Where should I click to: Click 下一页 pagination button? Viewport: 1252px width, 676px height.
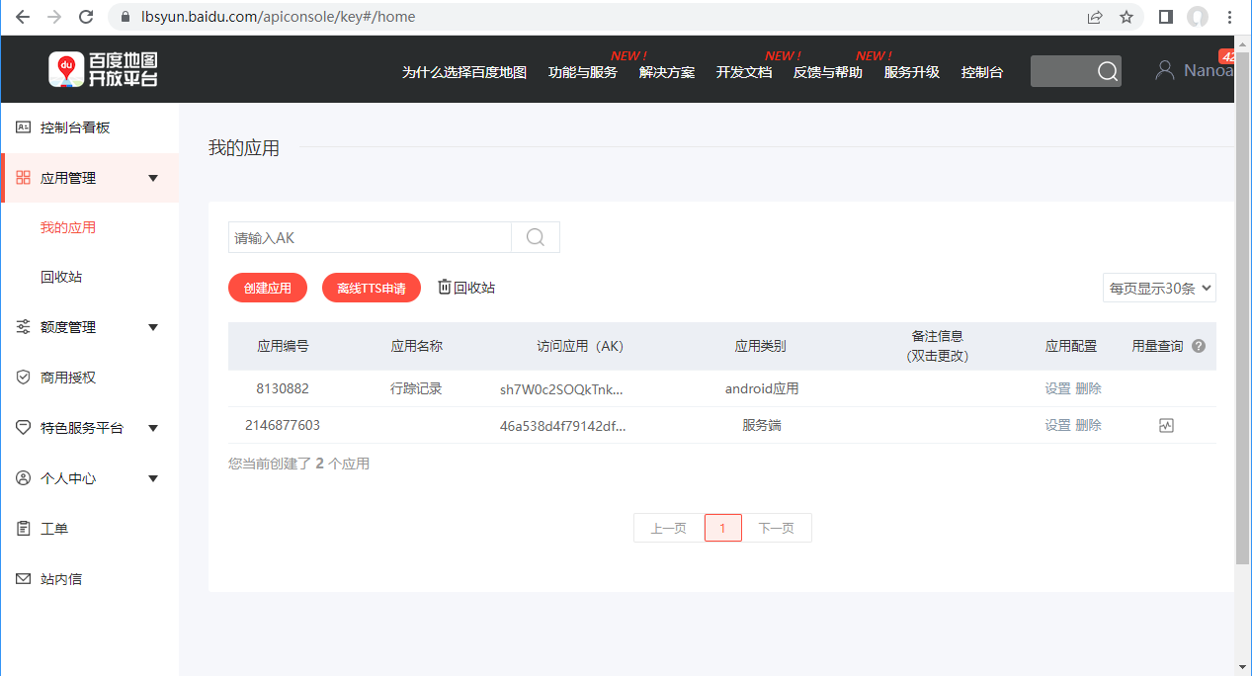click(777, 528)
